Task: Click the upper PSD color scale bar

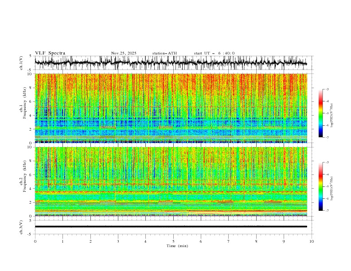Action: [x=320, y=113]
